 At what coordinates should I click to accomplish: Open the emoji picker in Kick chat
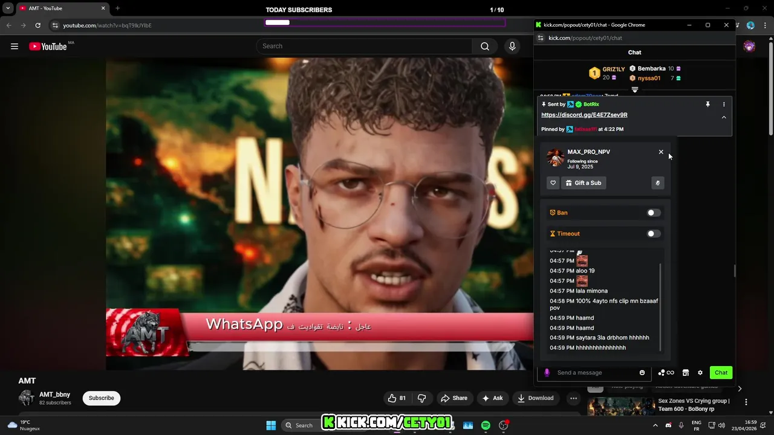[x=642, y=373]
